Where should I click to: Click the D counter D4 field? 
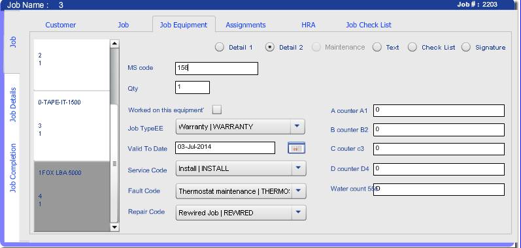click(439, 169)
